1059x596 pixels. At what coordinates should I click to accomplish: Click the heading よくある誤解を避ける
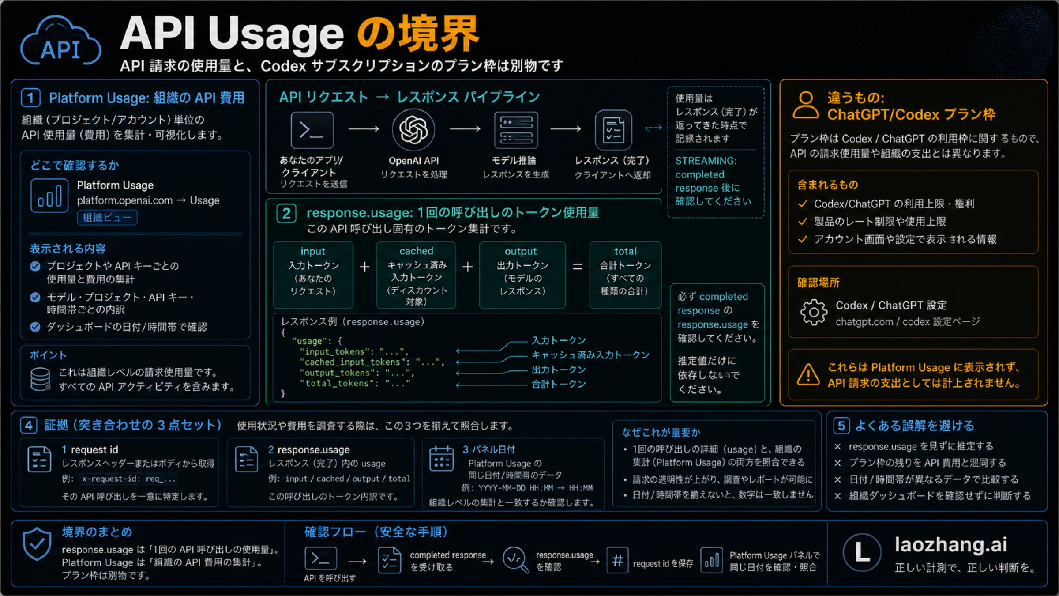pos(915,426)
